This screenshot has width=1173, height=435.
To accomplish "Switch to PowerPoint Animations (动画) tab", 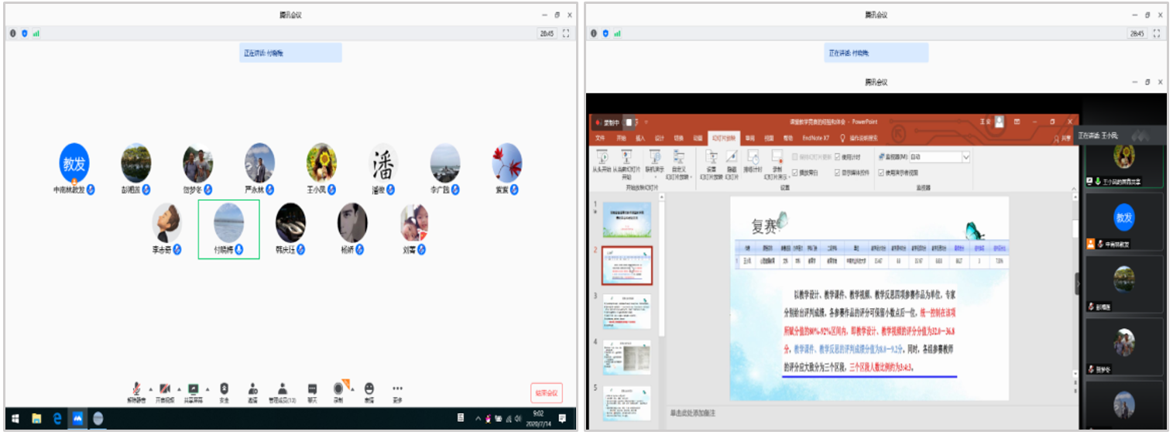I will pos(698,138).
